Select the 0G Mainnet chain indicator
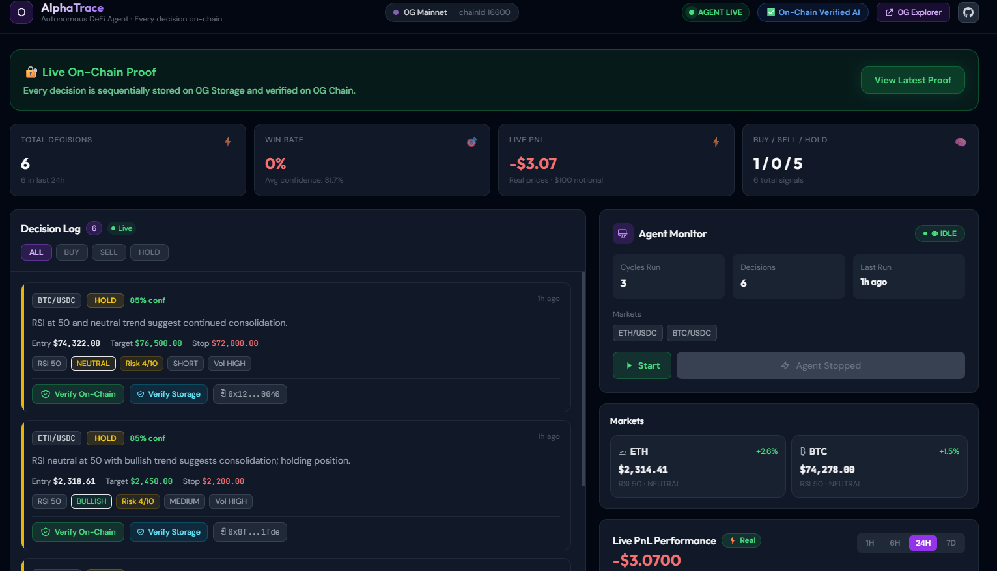The image size is (997, 571). pyautogui.click(x=452, y=12)
